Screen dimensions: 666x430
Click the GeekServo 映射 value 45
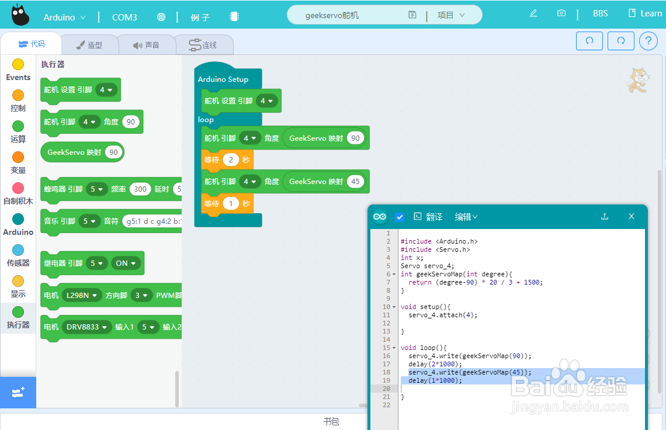click(356, 182)
